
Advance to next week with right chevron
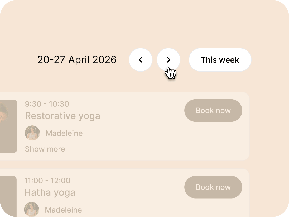tap(168, 60)
